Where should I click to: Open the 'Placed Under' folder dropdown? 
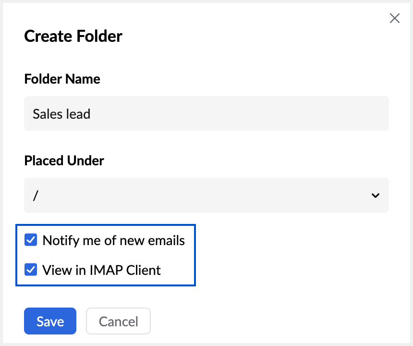pyautogui.click(x=206, y=195)
